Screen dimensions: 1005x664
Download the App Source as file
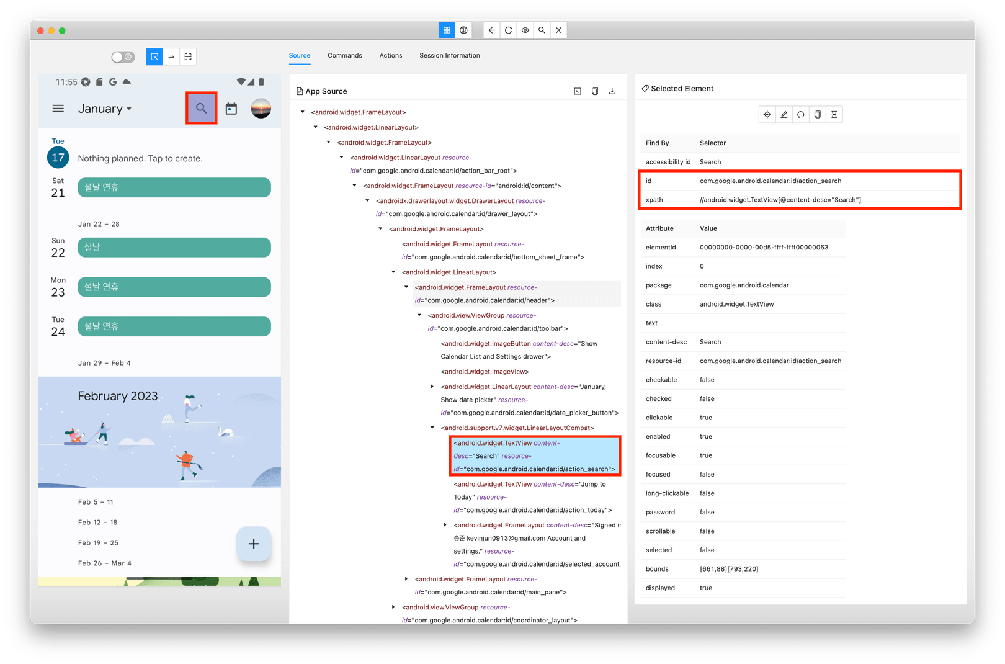click(x=612, y=91)
